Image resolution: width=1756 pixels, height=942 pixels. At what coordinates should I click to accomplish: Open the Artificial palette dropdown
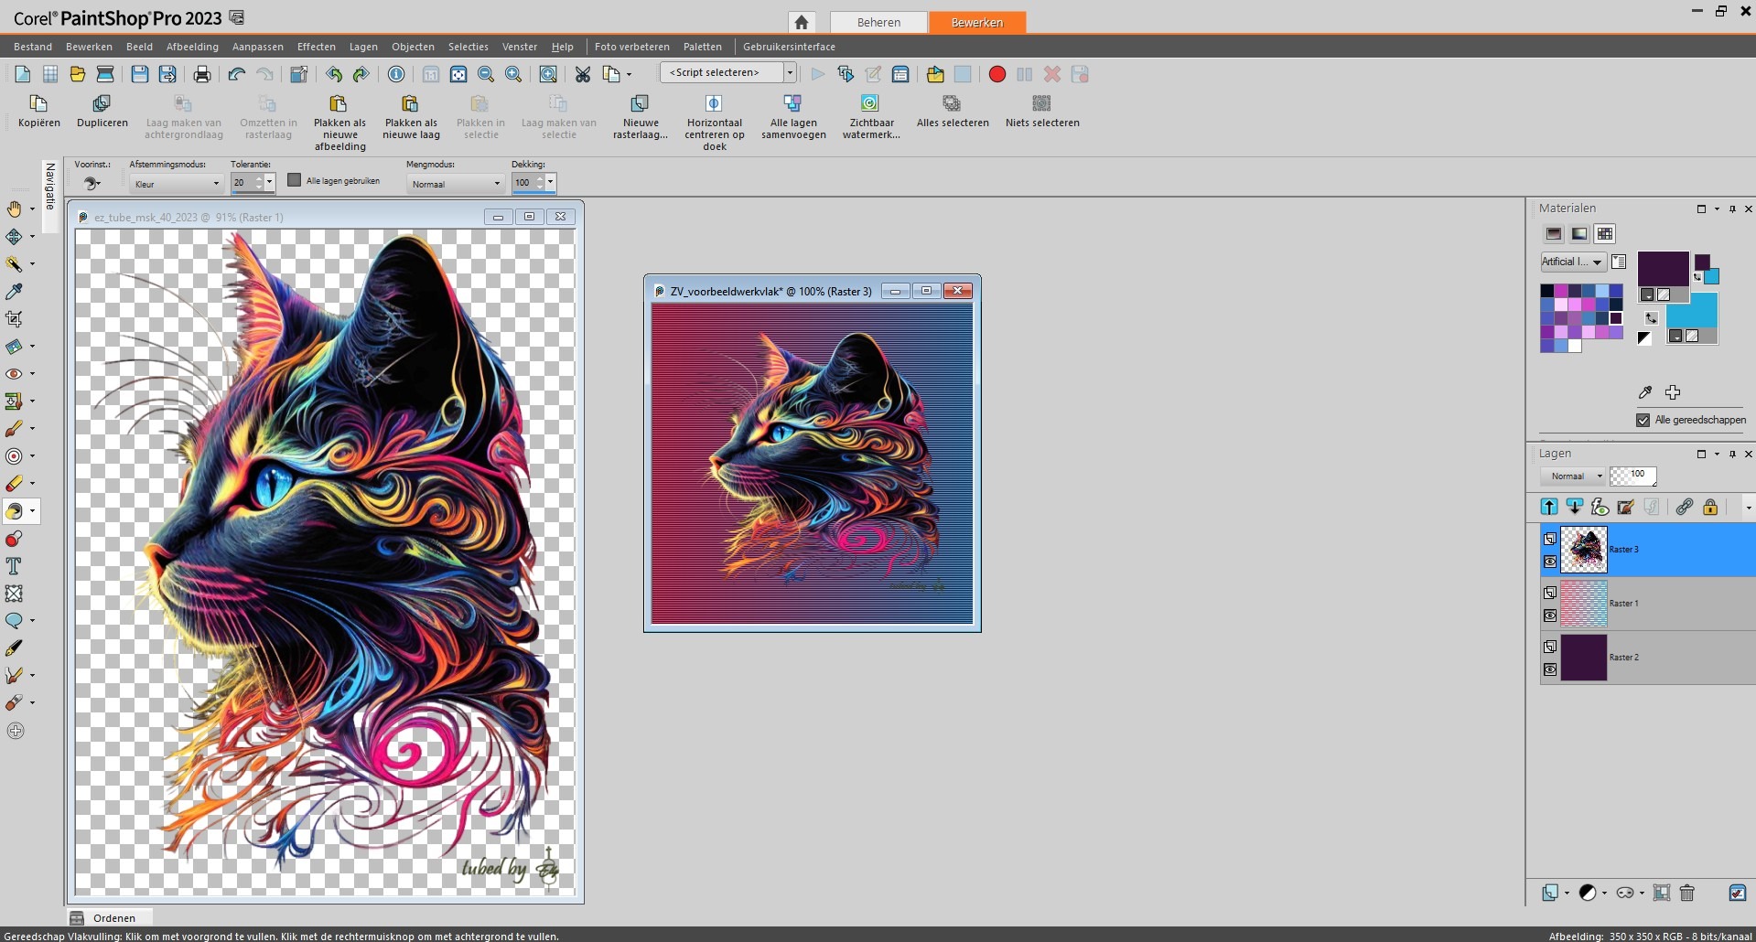[x=1573, y=262]
